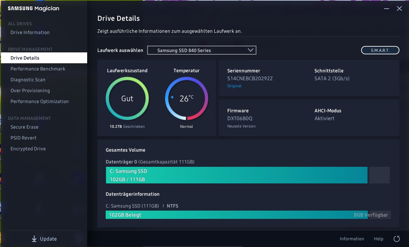Go to Diagnostic Scan

point(28,80)
